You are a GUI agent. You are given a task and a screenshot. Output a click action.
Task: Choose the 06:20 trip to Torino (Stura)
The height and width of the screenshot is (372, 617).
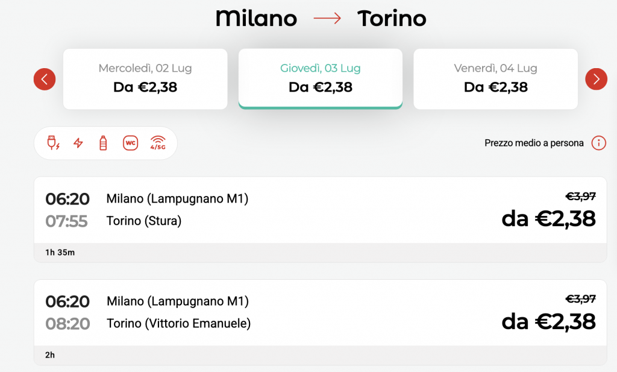click(x=321, y=210)
